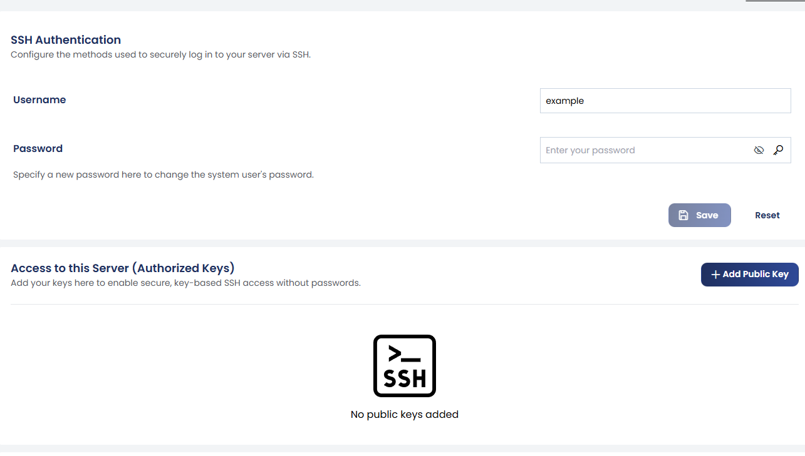The image size is (805, 456).
Task: Click the divider line under Authorized Keys header
Action: click(x=405, y=305)
